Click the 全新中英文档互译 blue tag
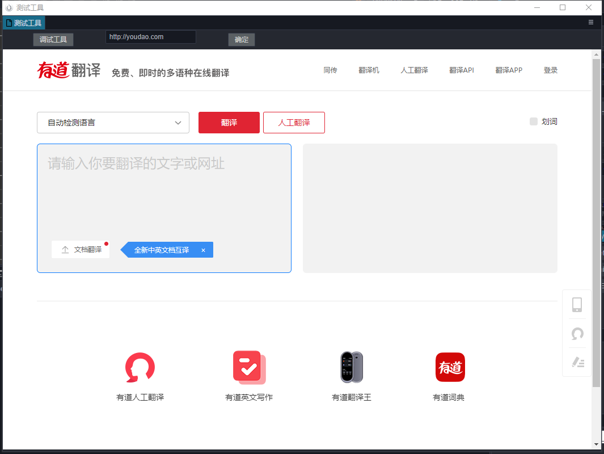The image size is (604, 454). (x=167, y=250)
